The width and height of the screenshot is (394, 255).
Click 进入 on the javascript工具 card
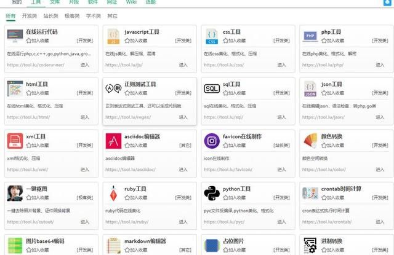[x=183, y=65]
